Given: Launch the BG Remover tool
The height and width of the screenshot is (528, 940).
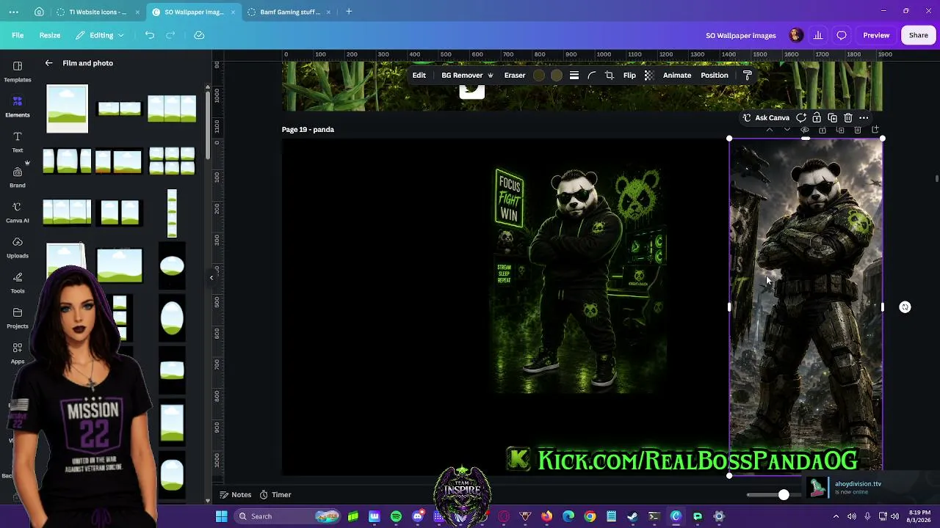Looking at the screenshot, I should tap(467, 76).
